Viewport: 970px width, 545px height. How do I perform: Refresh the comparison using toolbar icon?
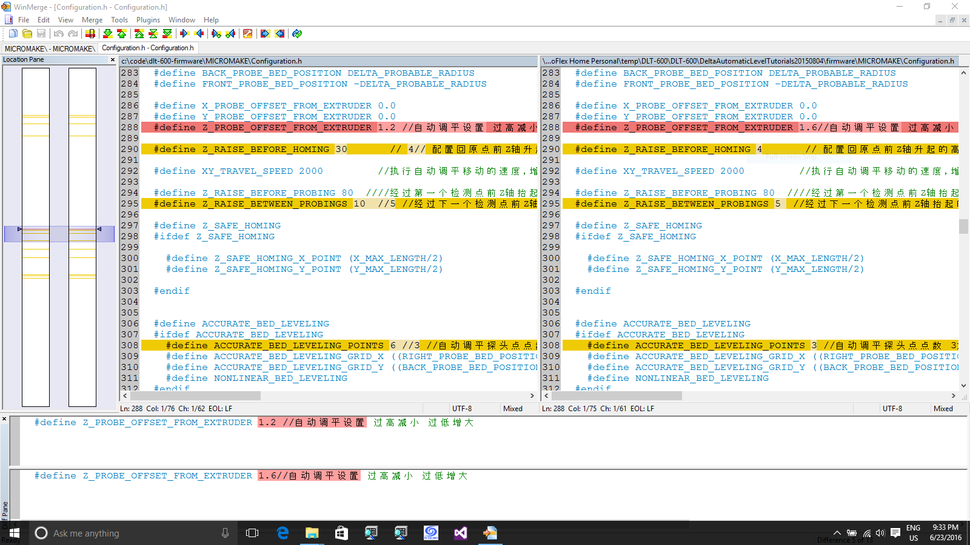[x=297, y=34]
